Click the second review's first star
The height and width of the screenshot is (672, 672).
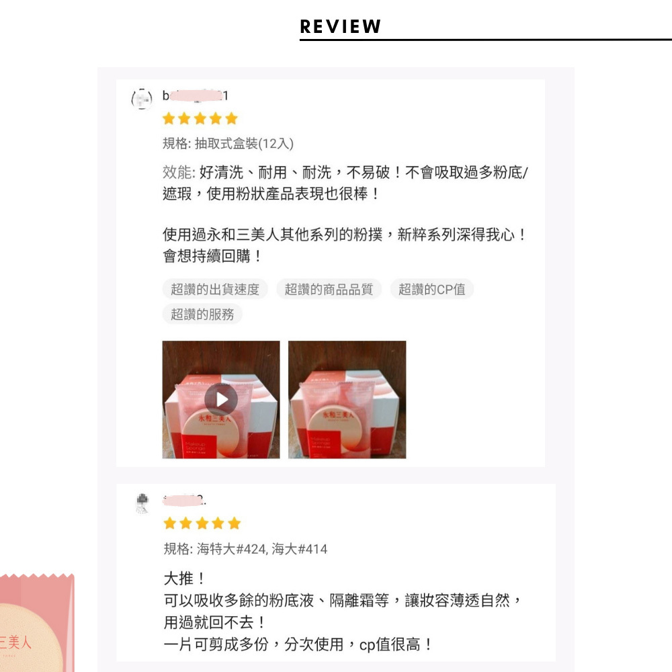click(x=170, y=523)
